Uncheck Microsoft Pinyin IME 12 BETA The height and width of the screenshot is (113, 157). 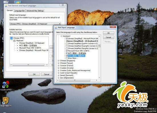pyautogui.click(x=67, y=51)
